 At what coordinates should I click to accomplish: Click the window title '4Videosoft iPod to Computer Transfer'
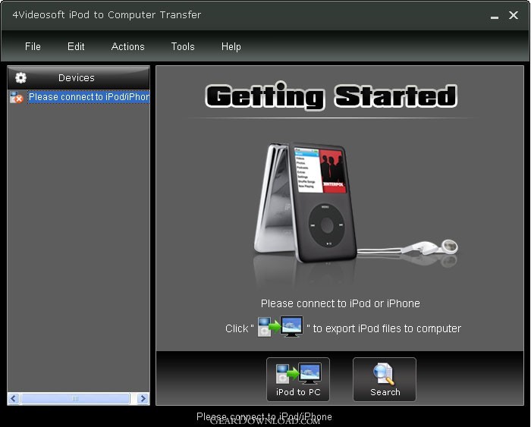click(107, 15)
